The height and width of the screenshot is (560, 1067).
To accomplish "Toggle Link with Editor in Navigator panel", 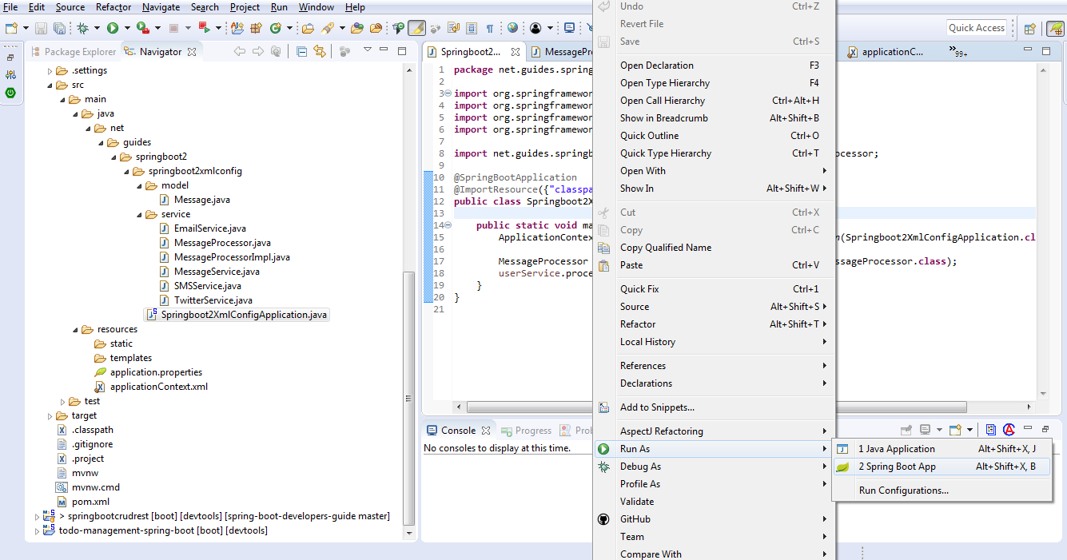I will 320,51.
